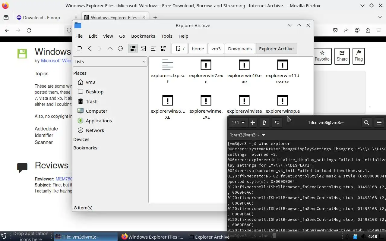Select the explorerwinvista file
This screenshot has height=241, width=386.
[x=244, y=105]
